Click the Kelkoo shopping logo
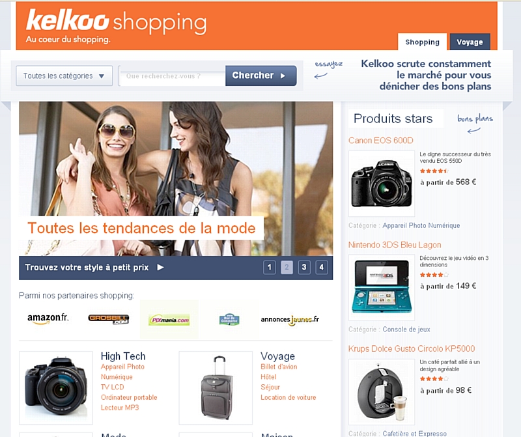The width and height of the screenshot is (521, 437). click(x=117, y=26)
